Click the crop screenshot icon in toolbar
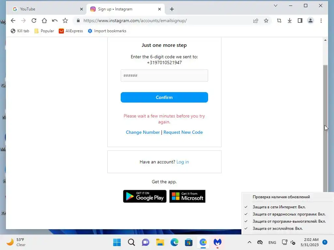The height and width of the screenshot is (250, 334). (x=279, y=21)
